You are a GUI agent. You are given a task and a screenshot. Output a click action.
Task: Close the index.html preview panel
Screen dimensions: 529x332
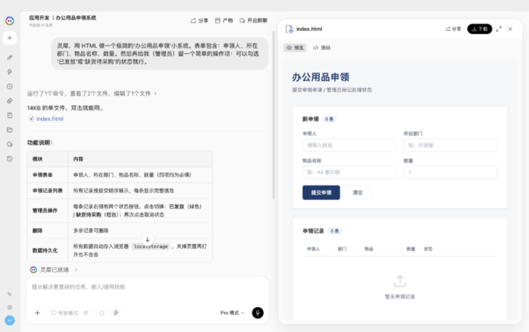pos(510,29)
